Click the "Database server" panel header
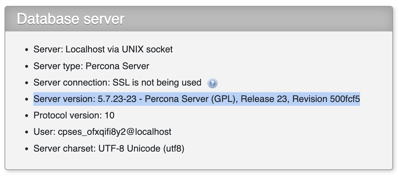The image size is (399, 176). (71, 19)
